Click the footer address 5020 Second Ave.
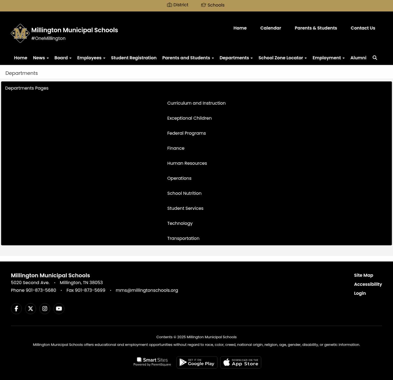 (30, 282)
